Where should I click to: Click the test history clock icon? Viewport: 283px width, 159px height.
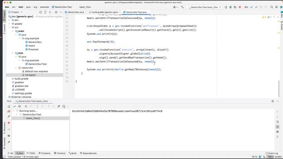(64, 106)
